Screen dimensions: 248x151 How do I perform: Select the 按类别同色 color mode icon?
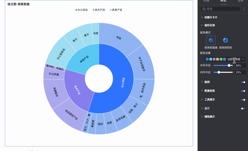225,40
